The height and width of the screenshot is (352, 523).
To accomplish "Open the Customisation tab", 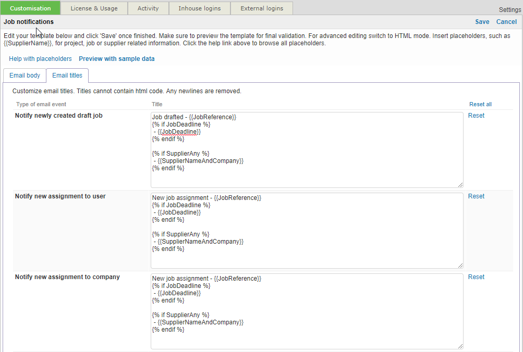I will click(30, 8).
